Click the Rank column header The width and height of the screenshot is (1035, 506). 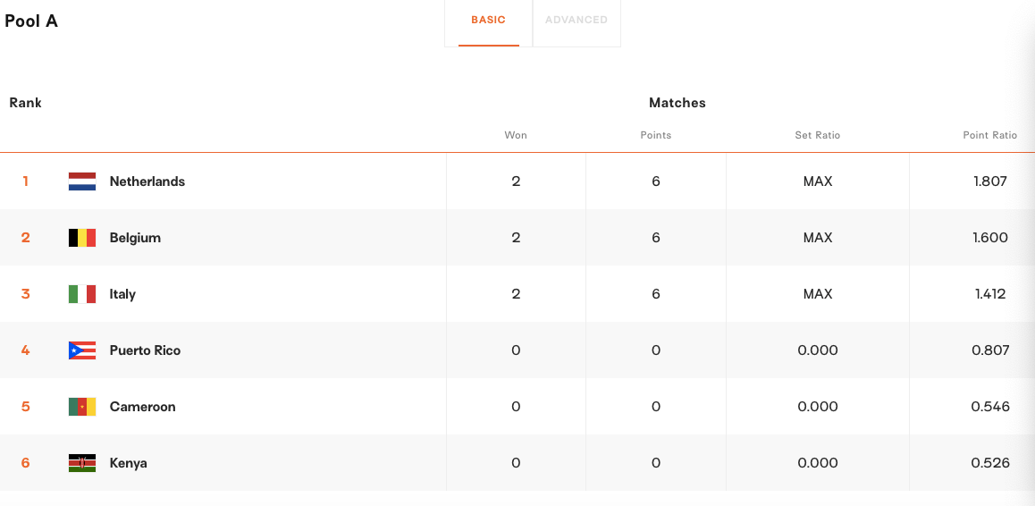point(26,103)
